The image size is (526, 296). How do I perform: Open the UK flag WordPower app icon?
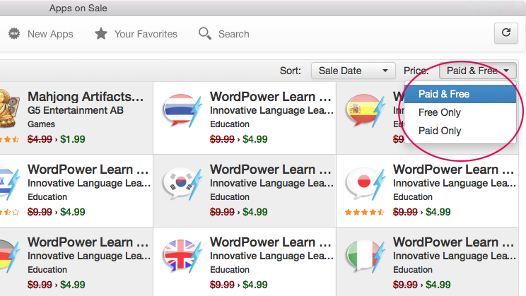(x=182, y=256)
